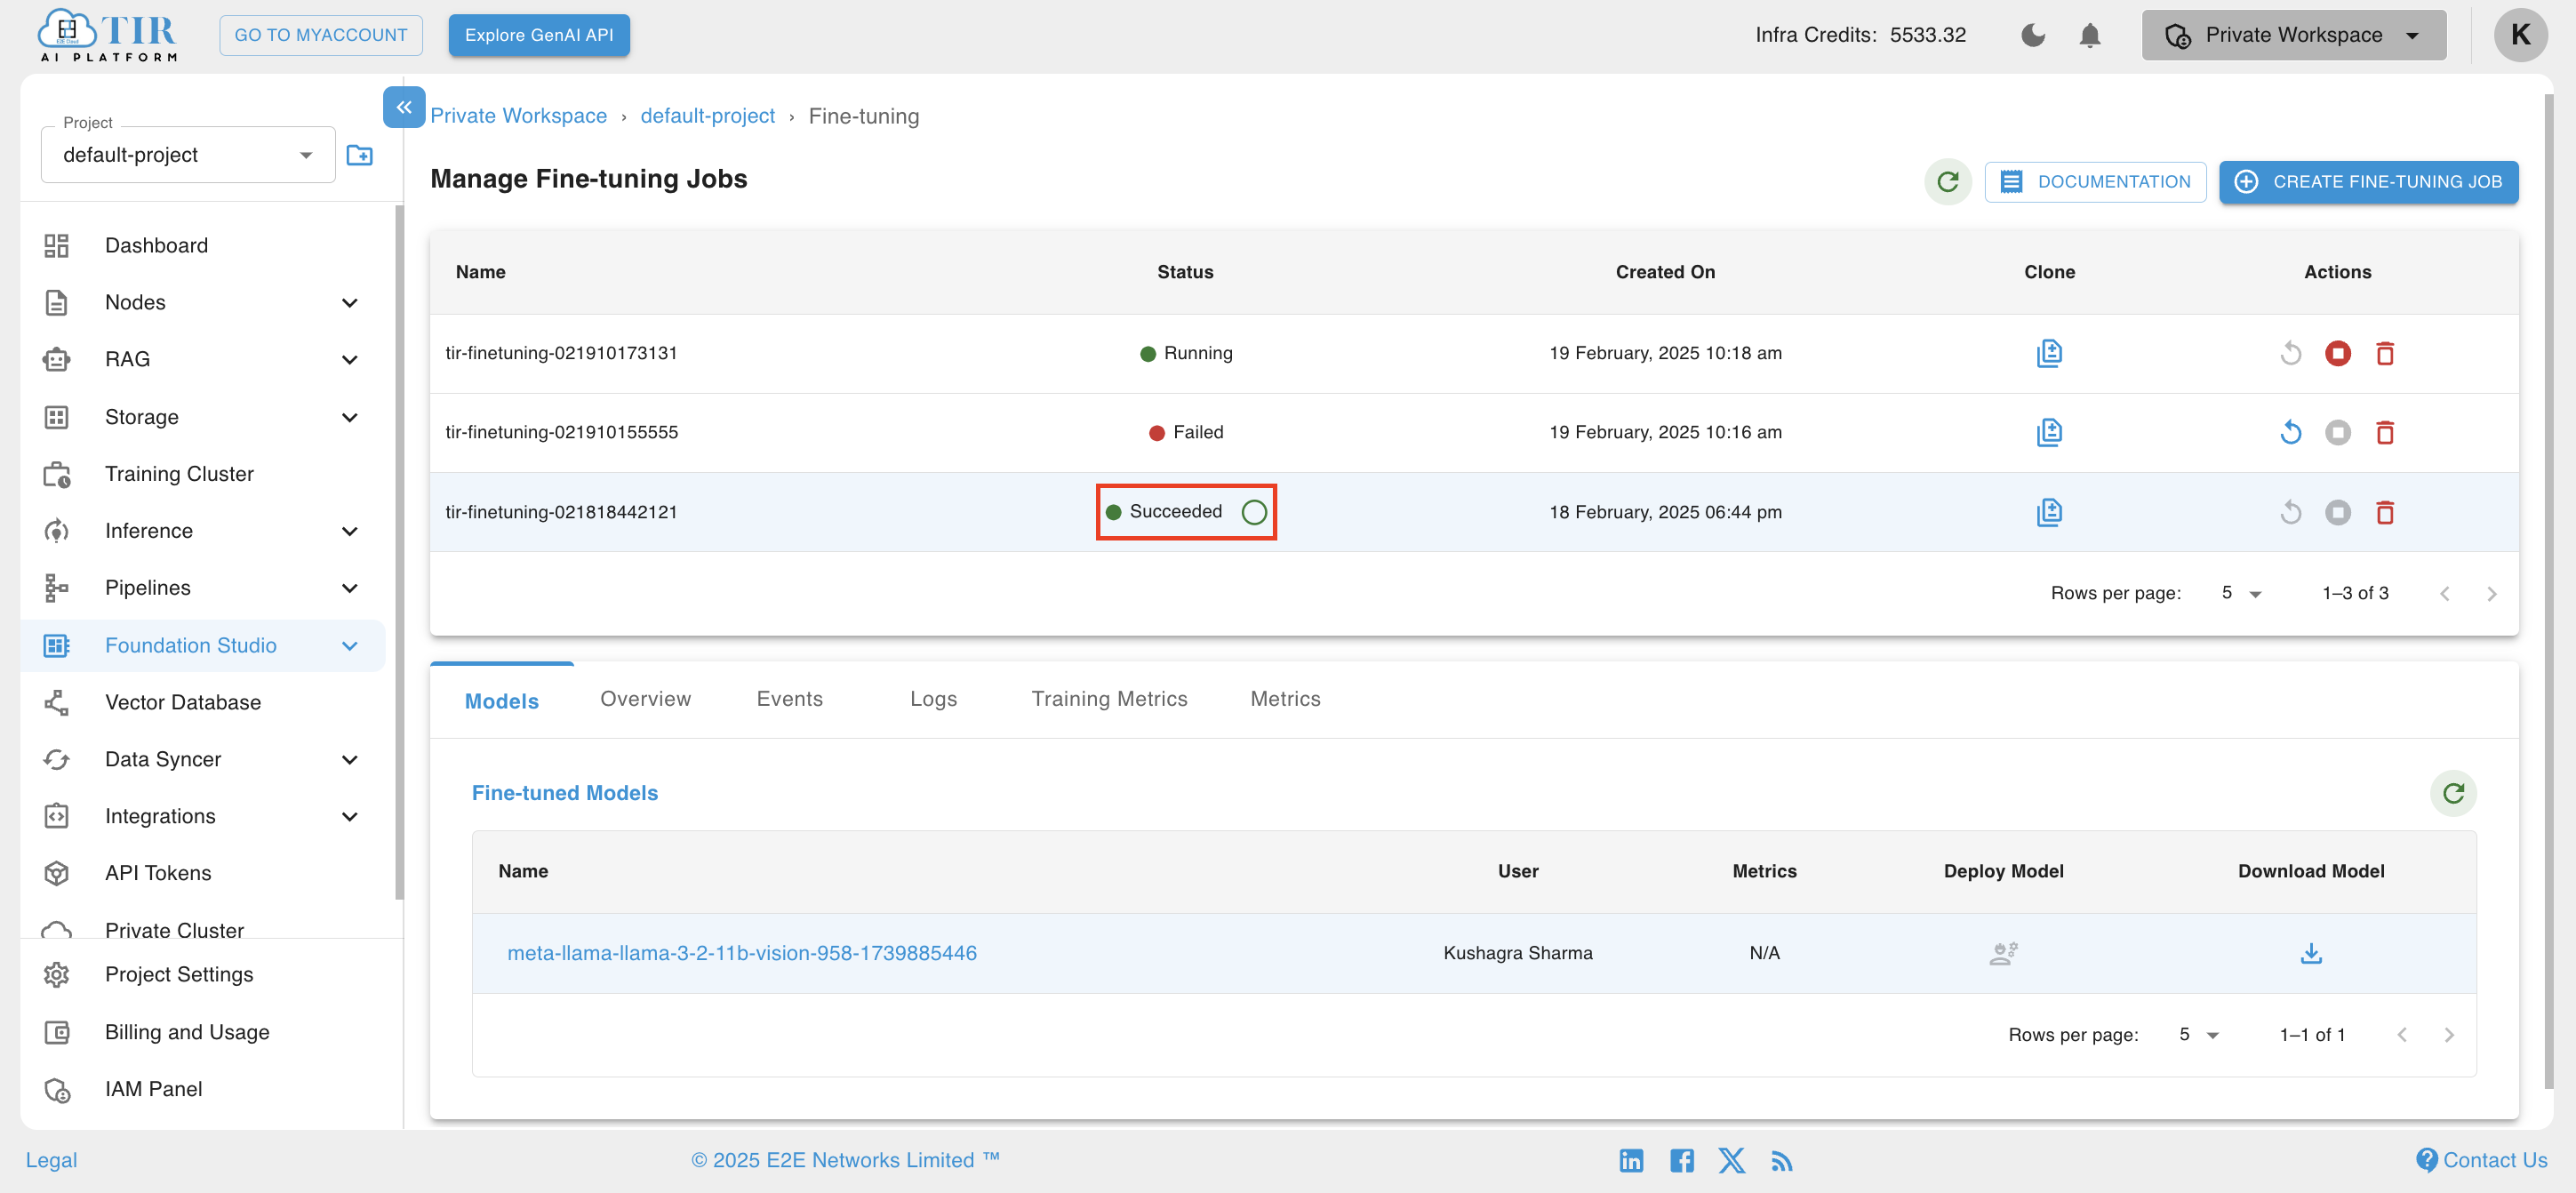The image size is (2576, 1193).
Task: Open the user avatar K menu
Action: click(2520, 35)
